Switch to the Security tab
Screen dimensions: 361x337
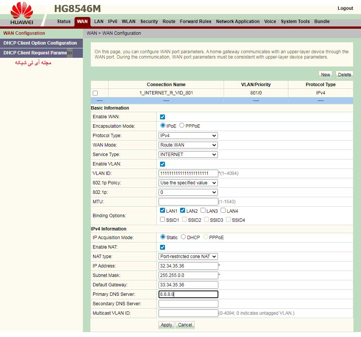(149, 22)
